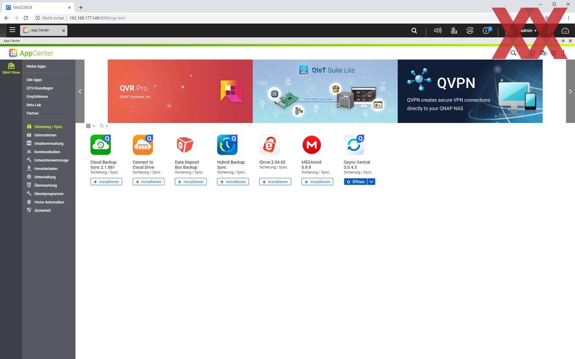Click the QTS desktop search magnifier
Screen dimensions: 575x359
point(414,30)
